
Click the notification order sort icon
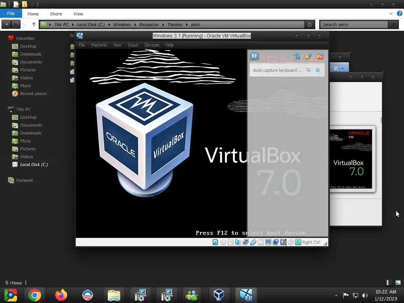[x=297, y=56]
